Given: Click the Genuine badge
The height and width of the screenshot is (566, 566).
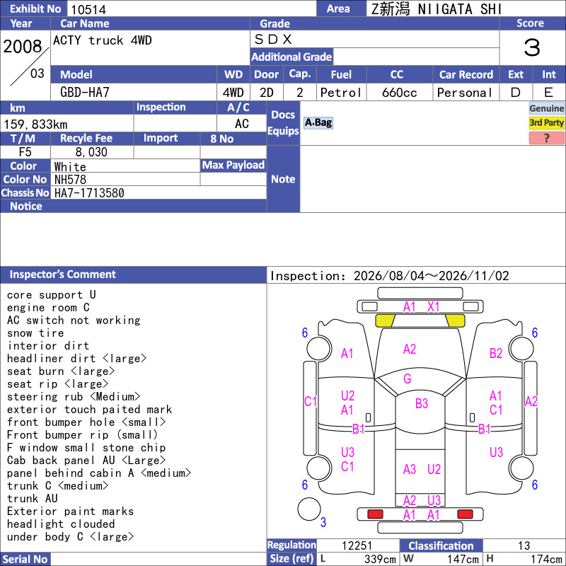Looking at the screenshot, I should tap(546, 108).
